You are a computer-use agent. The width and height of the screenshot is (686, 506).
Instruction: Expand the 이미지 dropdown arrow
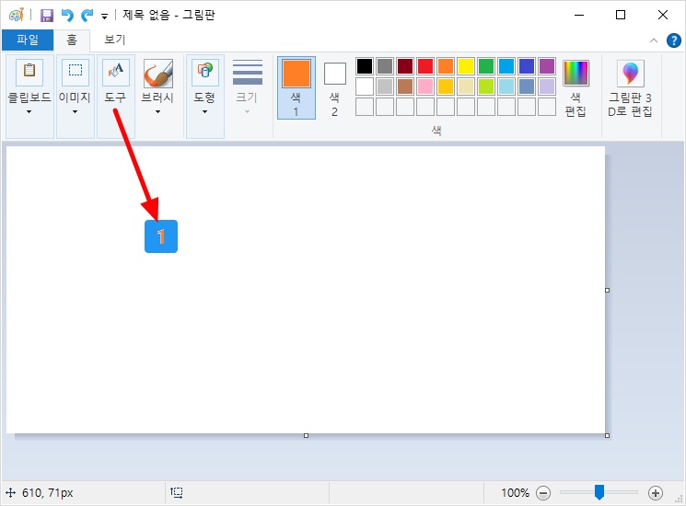[75, 112]
